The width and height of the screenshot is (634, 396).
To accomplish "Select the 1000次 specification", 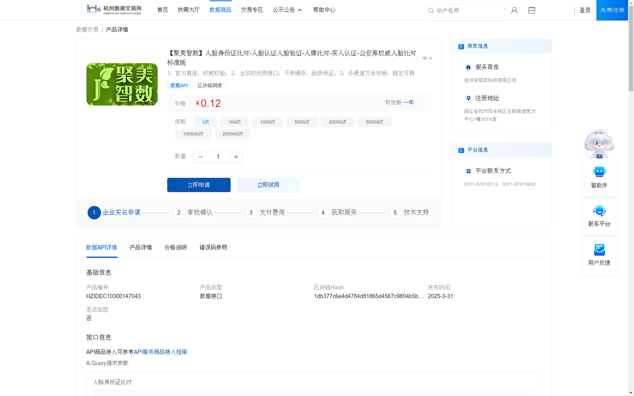I will [267, 122].
